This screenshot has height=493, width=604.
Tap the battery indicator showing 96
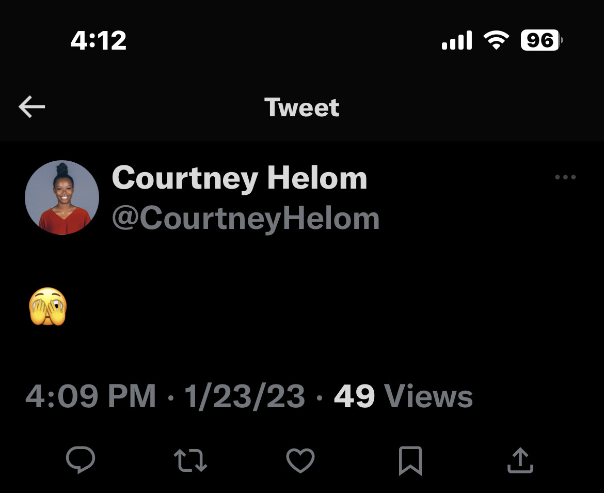tap(541, 40)
